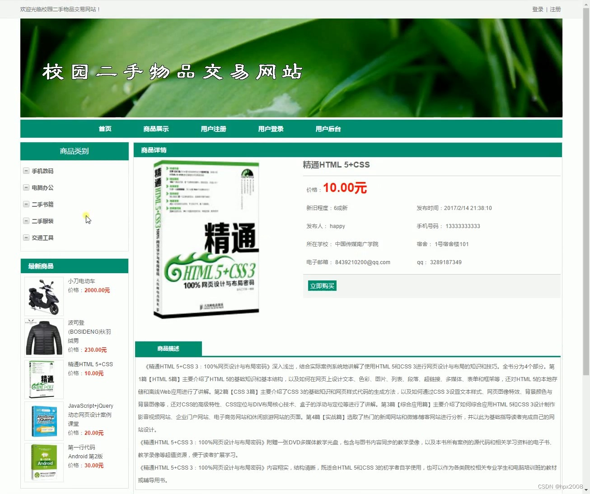The image size is (590, 494).
Task: Click the 精通HTML 5+CSS link in 最新商品
Action: [x=90, y=364]
